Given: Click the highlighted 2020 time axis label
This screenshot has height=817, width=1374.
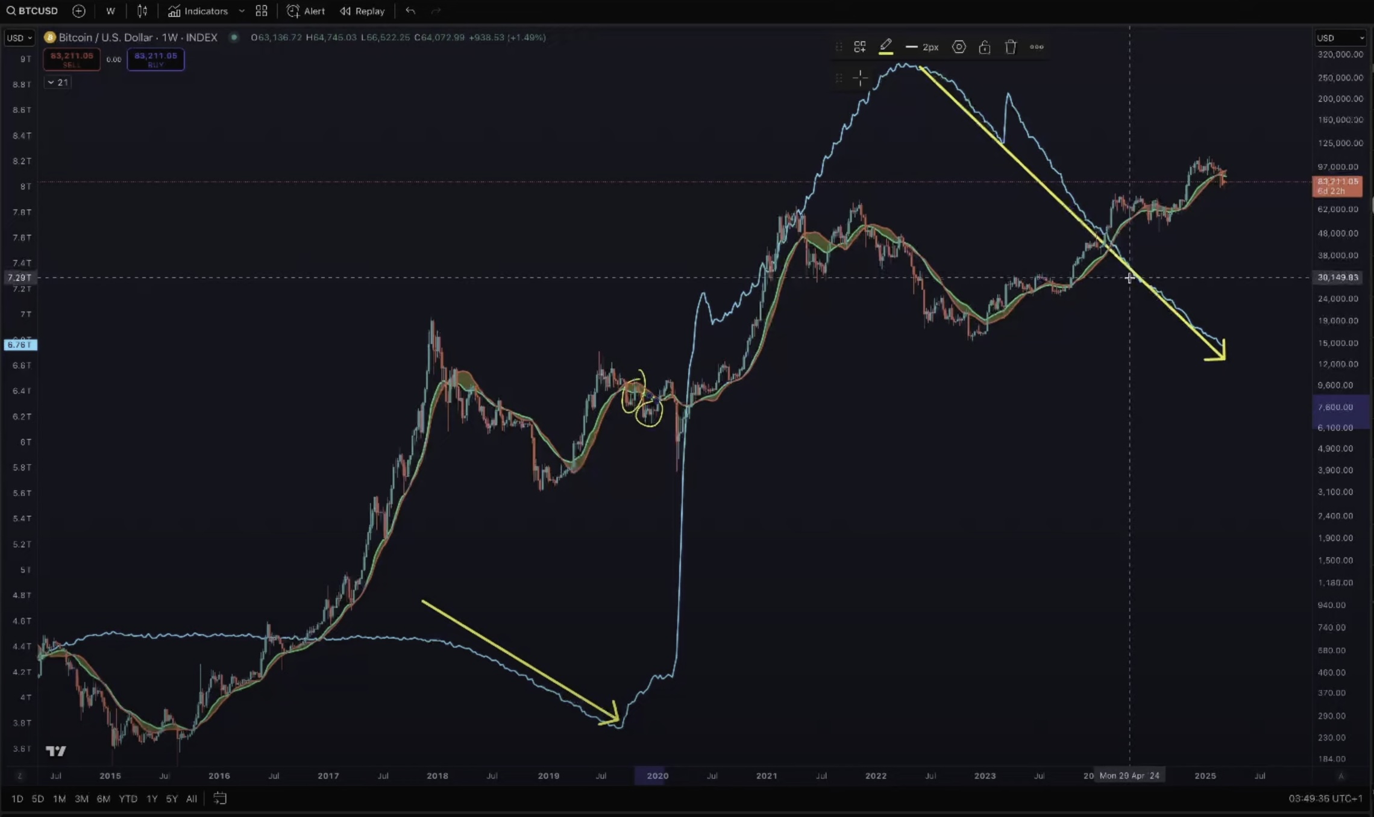Looking at the screenshot, I should (x=657, y=776).
